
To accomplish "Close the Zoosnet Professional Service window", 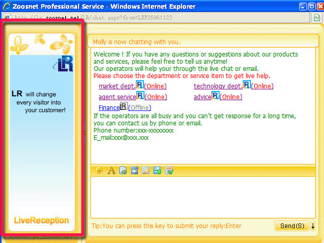I will [x=320, y=6].
